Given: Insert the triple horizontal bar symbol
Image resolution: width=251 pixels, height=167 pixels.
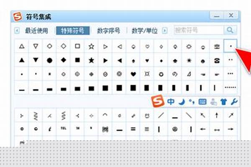Looking at the screenshot, I should coord(147,129).
